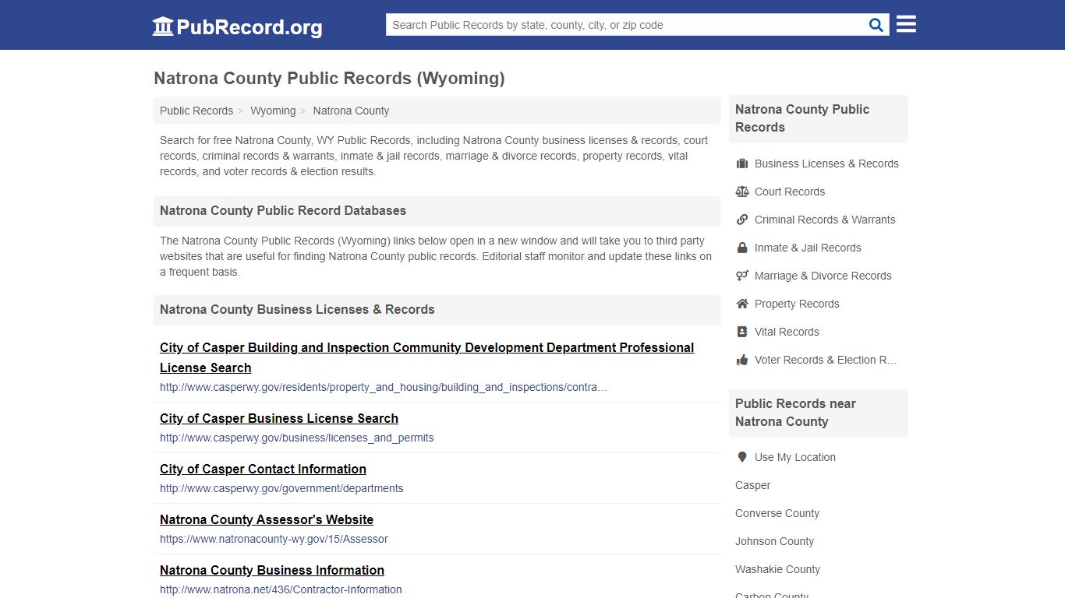The height and width of the screenshot is (598, 1065).
Task: Open the hamburger menu icon
Action: [906, 24]
